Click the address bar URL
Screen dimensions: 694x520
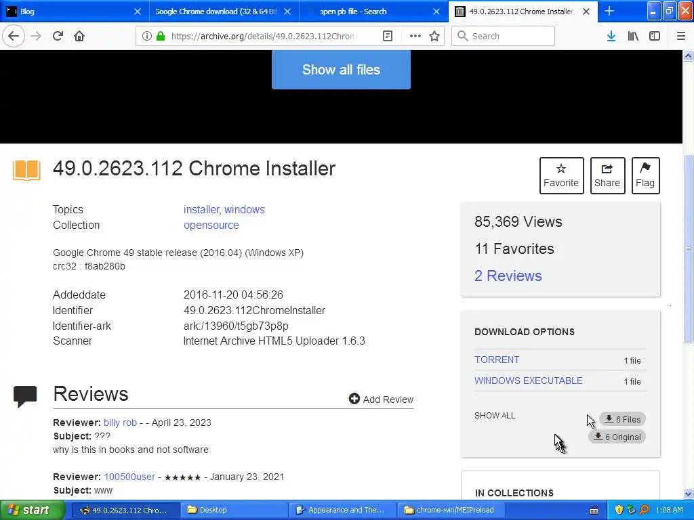[264, 36]
